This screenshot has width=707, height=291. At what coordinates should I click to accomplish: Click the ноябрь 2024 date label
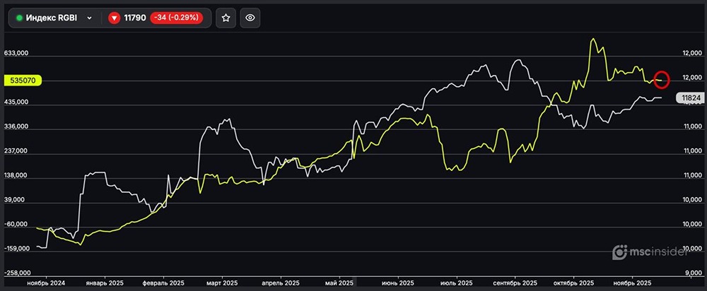46,283
